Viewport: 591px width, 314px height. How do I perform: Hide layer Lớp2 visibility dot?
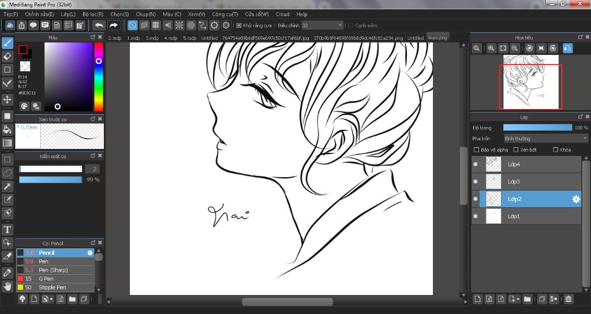pos(476,199)
